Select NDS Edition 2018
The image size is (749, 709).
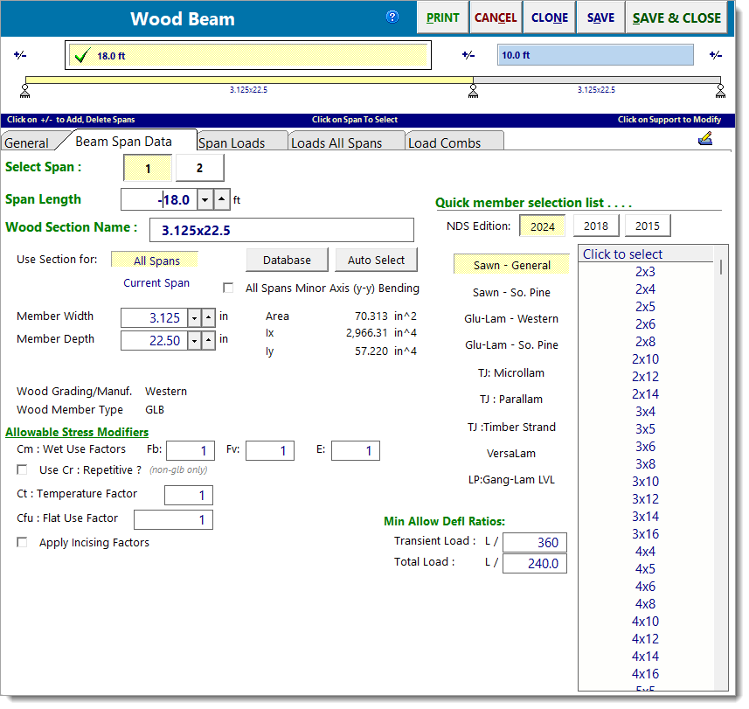[x=596, y=226]
